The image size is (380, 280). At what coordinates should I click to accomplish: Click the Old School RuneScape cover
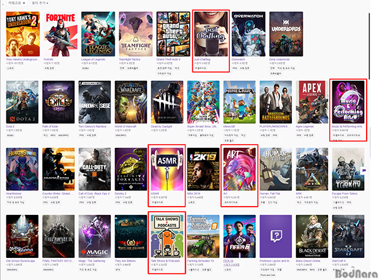[22, 236]
